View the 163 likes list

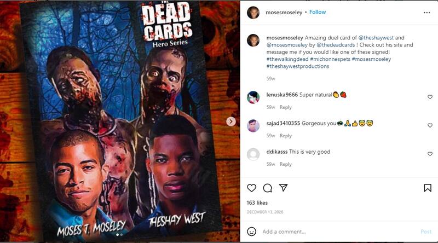(257, 203)
